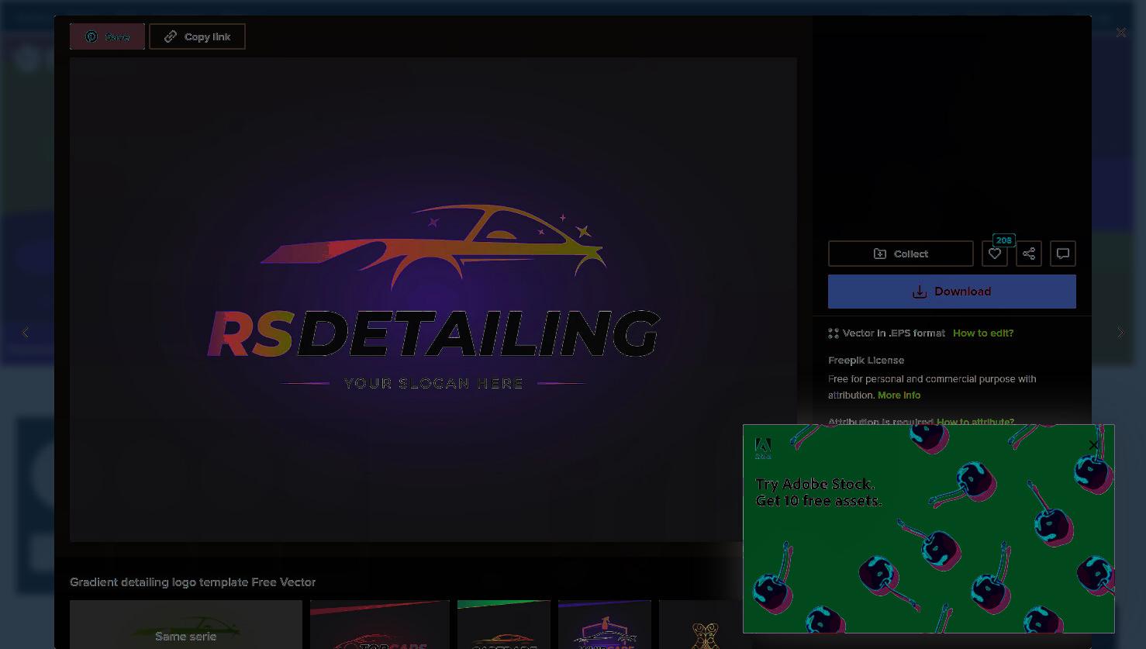Go to the next image arrow

pyautogui.click(x=1120, y=333)
